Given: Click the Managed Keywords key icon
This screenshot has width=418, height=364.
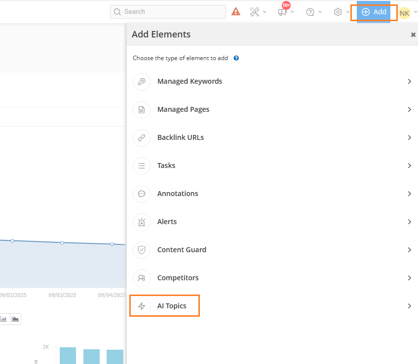Looking at the screenshot, I should coord(142,82).
